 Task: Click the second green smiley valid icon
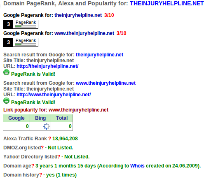[7, 101]
